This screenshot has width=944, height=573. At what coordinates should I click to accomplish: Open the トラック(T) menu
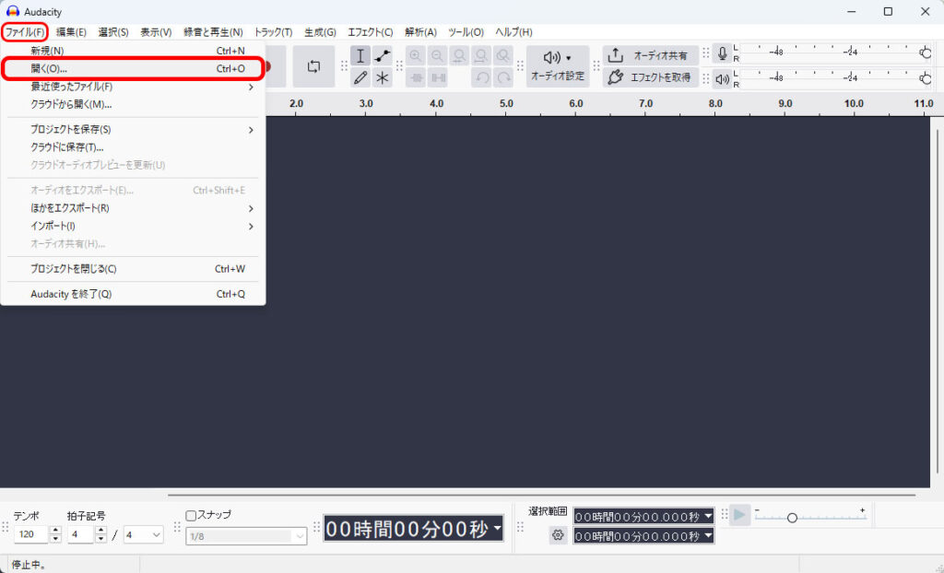tap(273, 32)
